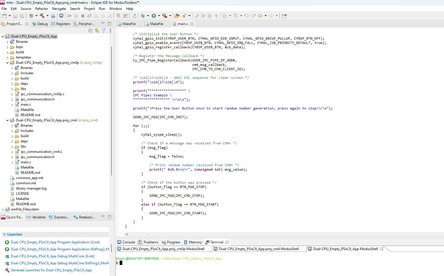Click the Search flashlight icon
Image resolution: width=444 pixels, height=276 pixels.
tap(184, 16)
